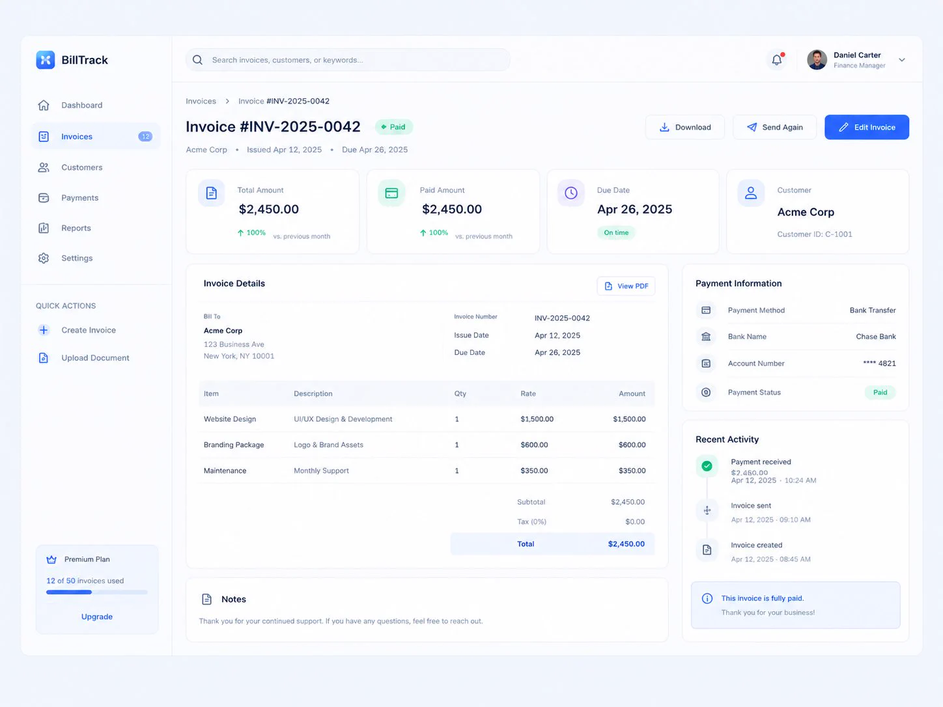
Task: Click the Upload Document quick action
Action: pos(85,358)
